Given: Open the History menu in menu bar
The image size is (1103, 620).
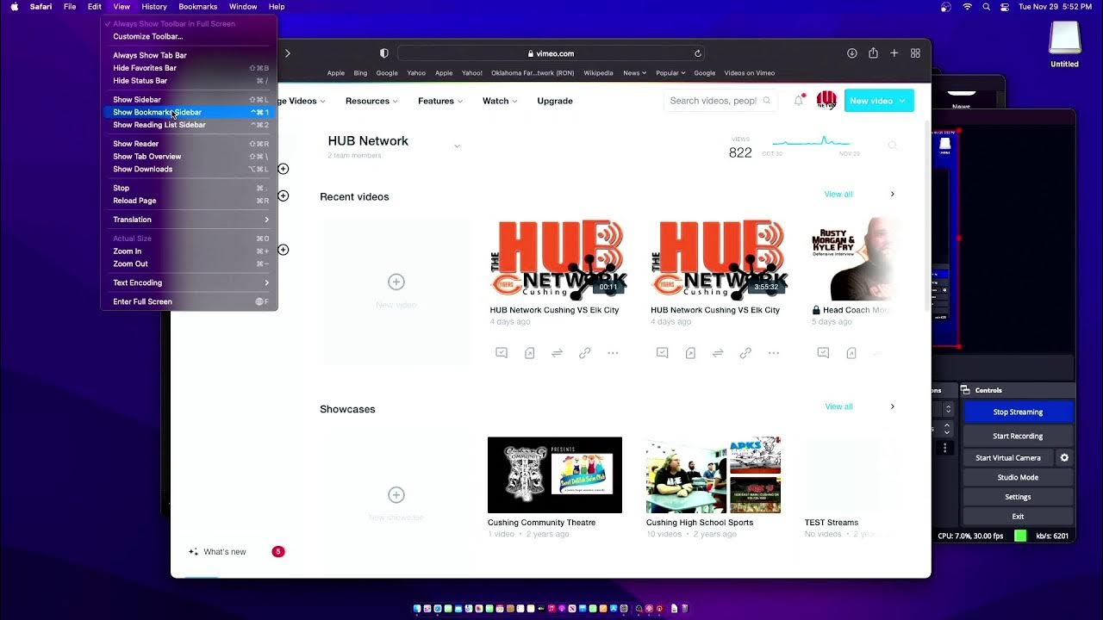Looking at the screenshot, I should [154, 7].
